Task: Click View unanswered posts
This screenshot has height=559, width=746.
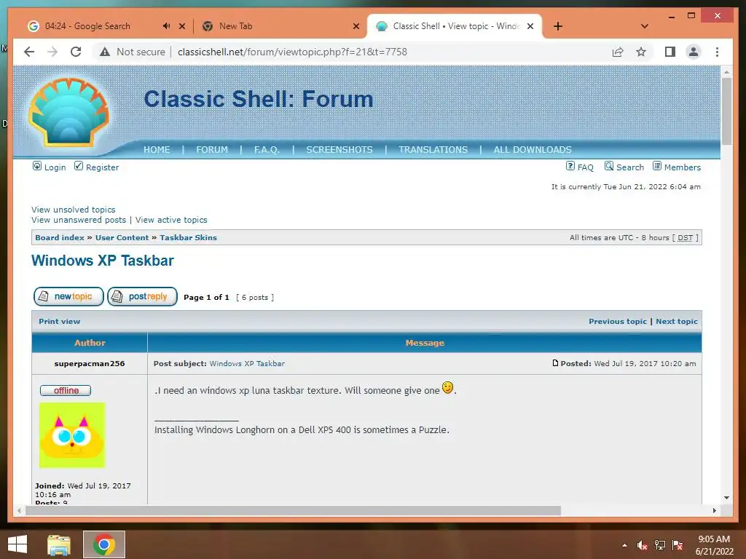Action: click(x=79, y=220)
